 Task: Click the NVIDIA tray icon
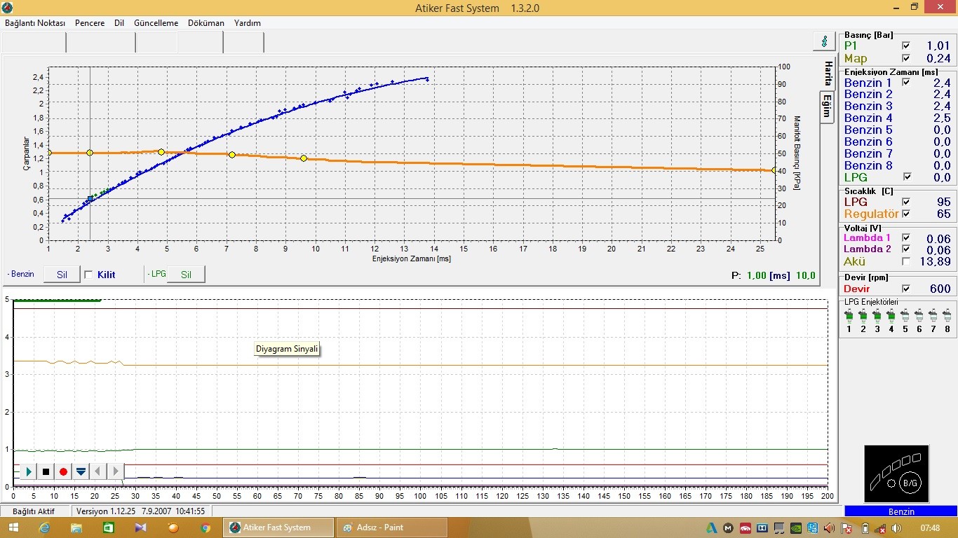coord(795,527)
